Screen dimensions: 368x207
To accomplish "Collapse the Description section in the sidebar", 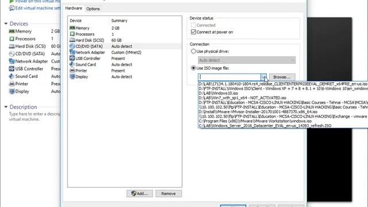I will tap(6, 107).
